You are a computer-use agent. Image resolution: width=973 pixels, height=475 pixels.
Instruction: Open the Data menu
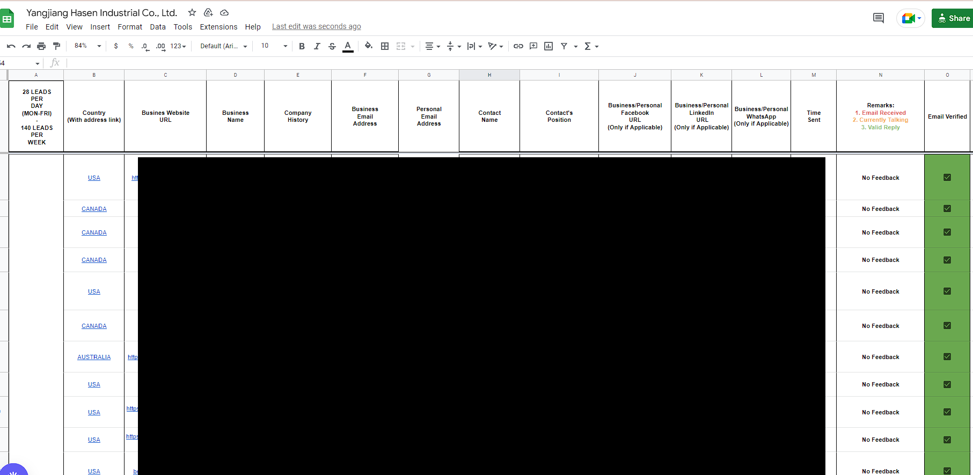(x=158, y=27)
